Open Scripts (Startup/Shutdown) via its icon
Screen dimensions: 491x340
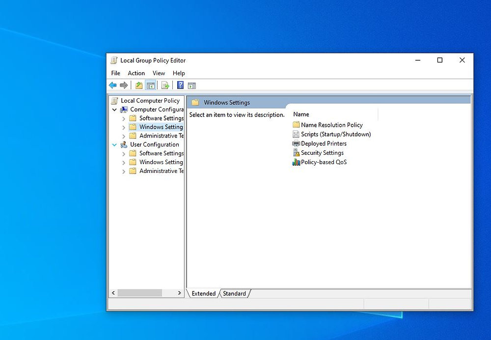[296, 134]
